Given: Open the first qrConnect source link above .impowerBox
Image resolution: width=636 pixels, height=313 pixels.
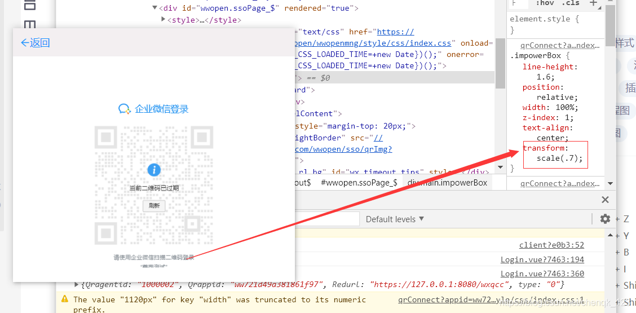Looking at the screenshot, I should [x=560, y=46].
